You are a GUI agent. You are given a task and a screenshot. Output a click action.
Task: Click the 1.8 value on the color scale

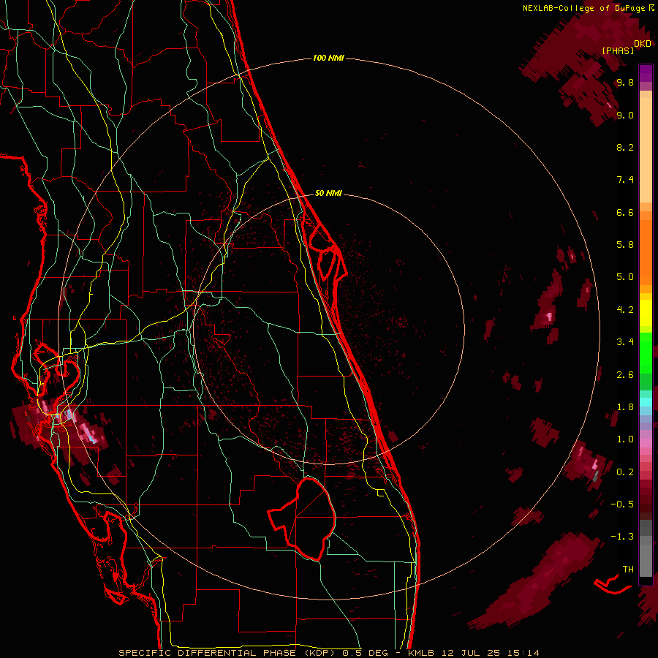tap(625, 407)
